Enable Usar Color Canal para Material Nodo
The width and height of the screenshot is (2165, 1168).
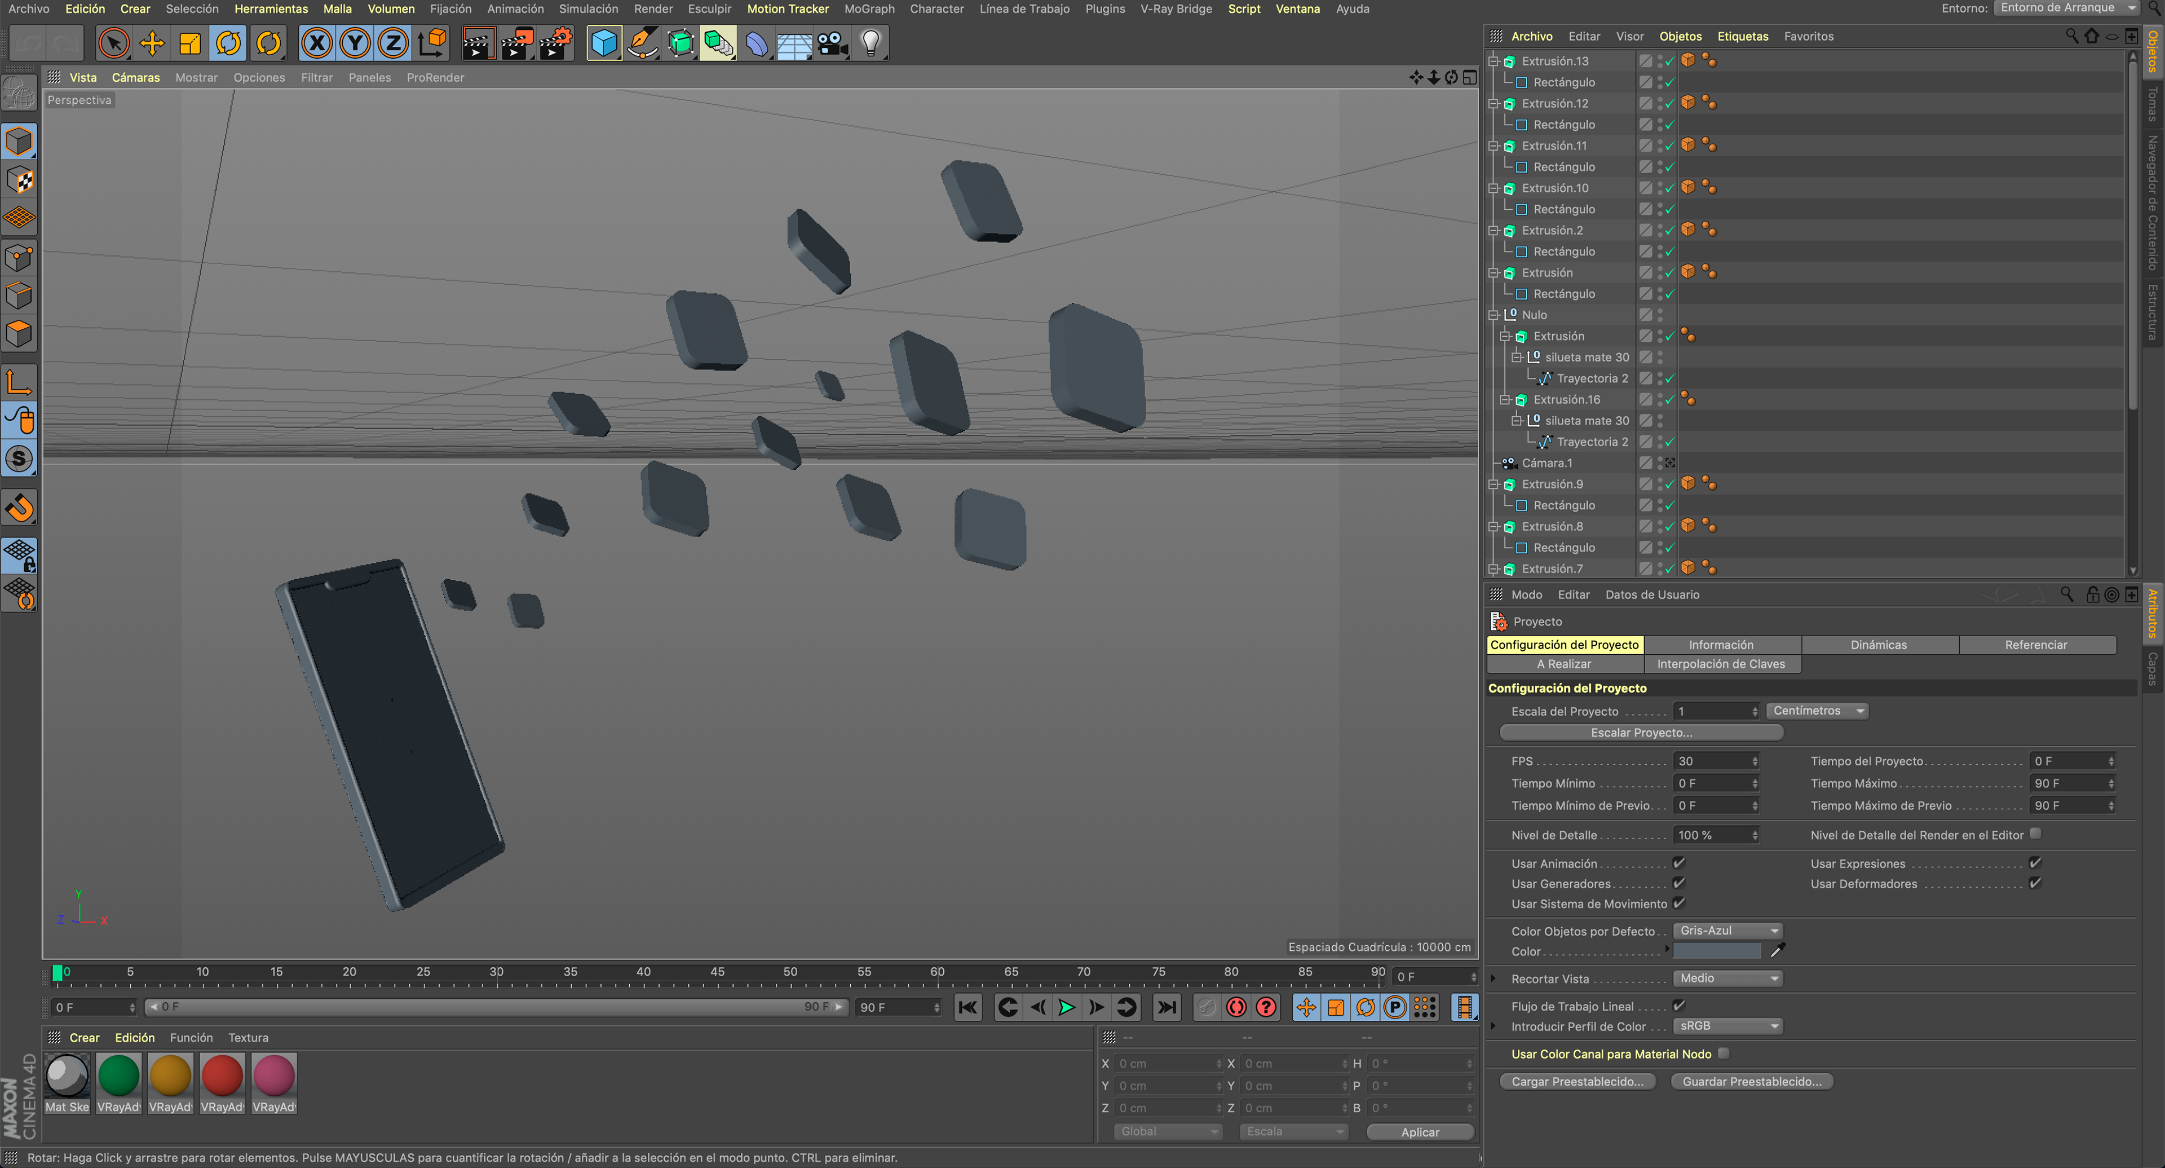(1724, 1054)
